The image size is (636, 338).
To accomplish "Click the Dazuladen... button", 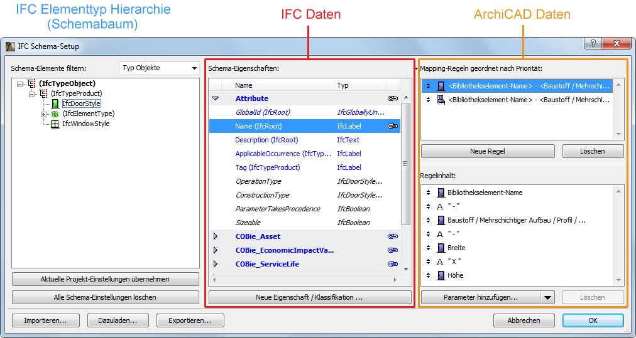I will click(x=118, y=320).
